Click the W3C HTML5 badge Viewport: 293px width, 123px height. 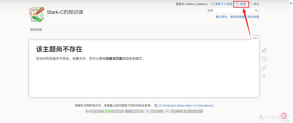pos(154,111)
